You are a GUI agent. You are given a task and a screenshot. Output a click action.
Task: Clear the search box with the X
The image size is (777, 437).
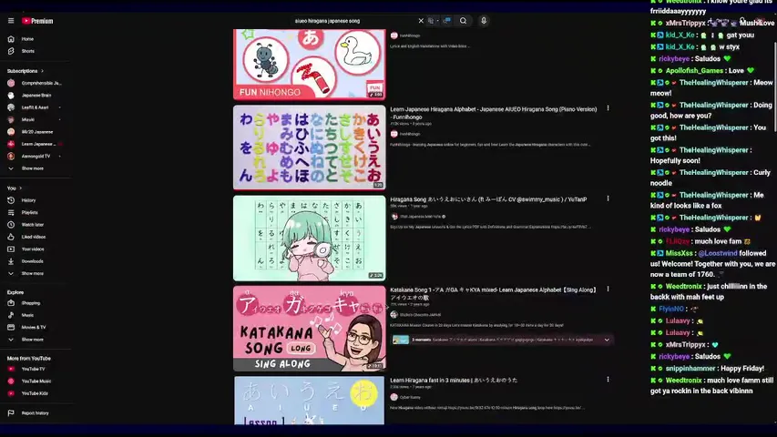coord(421,21)
